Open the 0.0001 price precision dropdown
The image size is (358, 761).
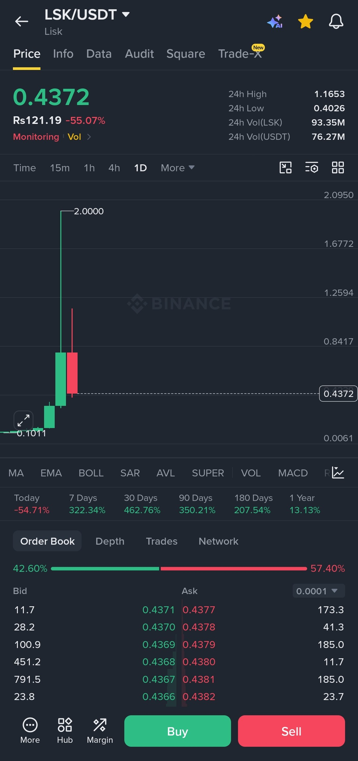[x=319, y=591]
